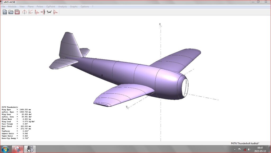The height and width of the screenshot is (153, 271).
Task: Open a project with the folder icon
Action: pyautogui.click(x=11, y=12)
